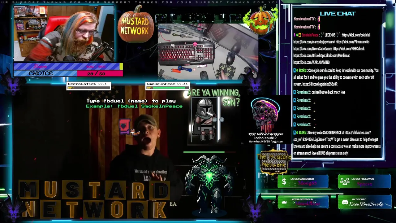Open the kick.com/WARIAGAMING link
Screen dimensions: 396x223
pyautogui.click(x=311, y=62)
